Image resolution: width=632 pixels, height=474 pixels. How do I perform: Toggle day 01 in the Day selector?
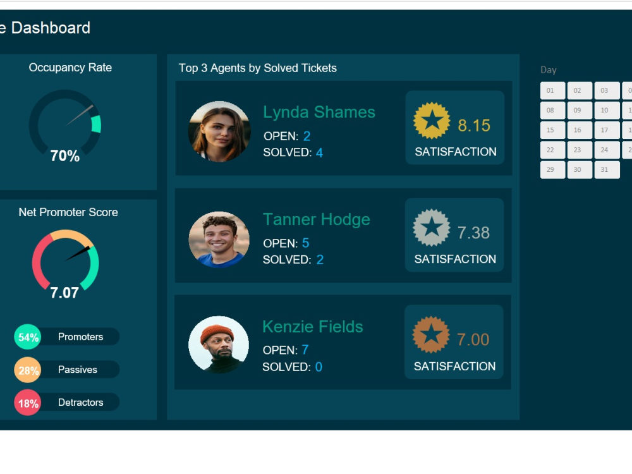[x=550, y=90]
